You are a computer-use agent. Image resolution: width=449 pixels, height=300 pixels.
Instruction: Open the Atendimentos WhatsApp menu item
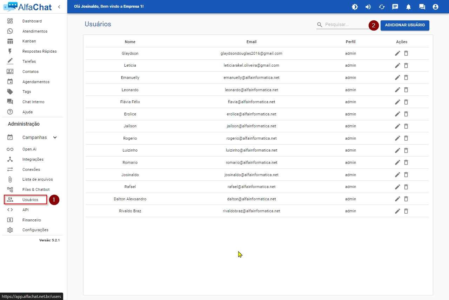[x=35, y=31]
